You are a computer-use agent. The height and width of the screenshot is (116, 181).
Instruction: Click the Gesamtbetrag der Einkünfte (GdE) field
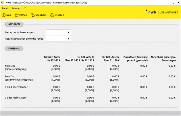pos(56,38)
